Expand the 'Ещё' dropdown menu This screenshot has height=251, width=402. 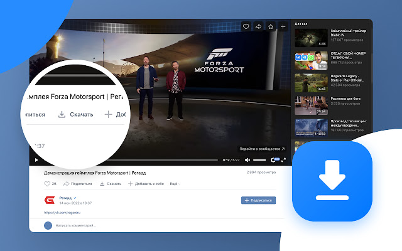pyautogui.click(x=175, y=184)
